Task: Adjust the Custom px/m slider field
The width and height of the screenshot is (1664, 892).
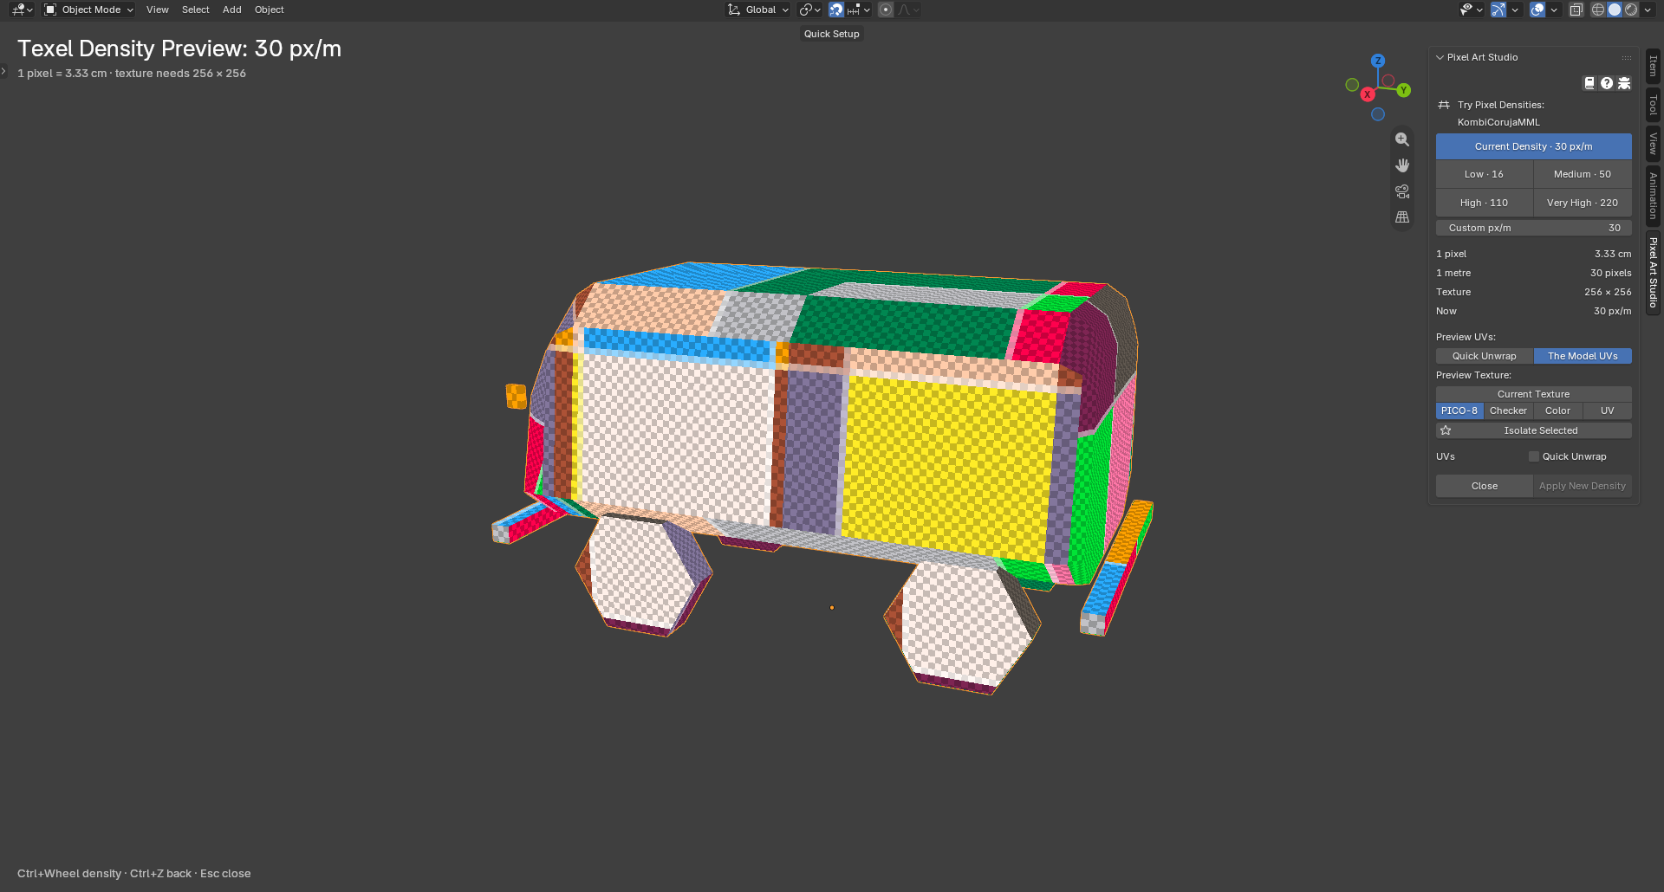Action: tap(1534, 228)
